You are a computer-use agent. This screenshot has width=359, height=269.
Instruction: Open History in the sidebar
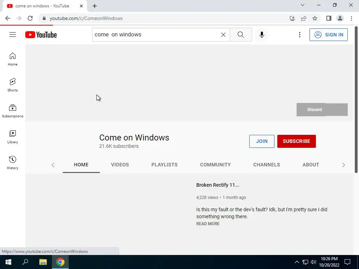(13, 163)
